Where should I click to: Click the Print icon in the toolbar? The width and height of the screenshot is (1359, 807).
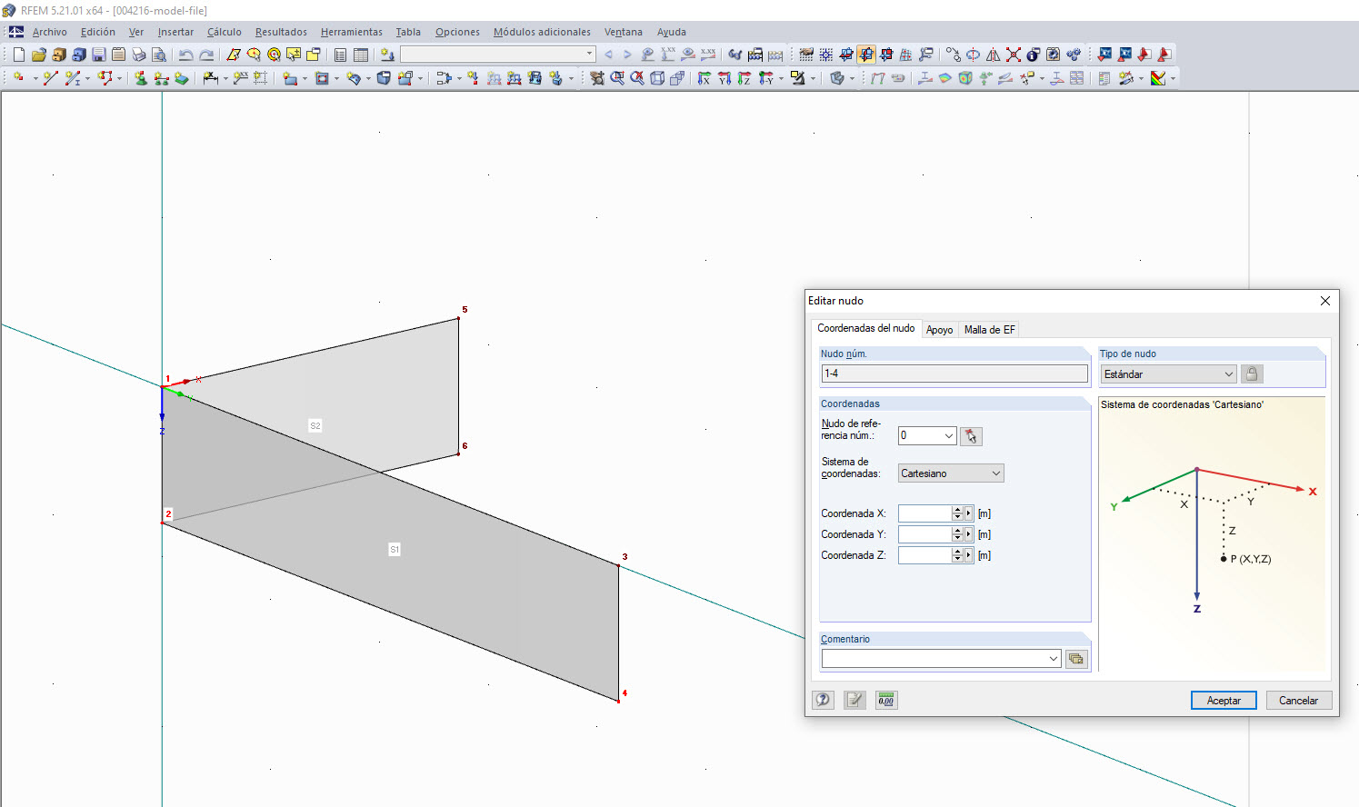138,55
